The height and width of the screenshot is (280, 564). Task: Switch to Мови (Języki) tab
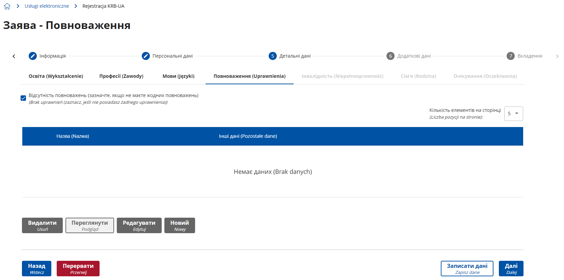tap(179, 76)
